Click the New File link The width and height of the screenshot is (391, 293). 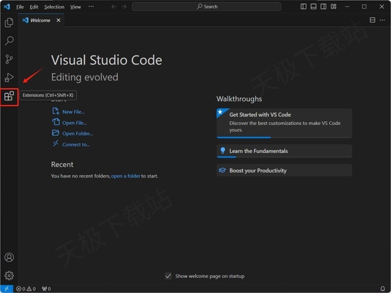(x=73, y=111)
